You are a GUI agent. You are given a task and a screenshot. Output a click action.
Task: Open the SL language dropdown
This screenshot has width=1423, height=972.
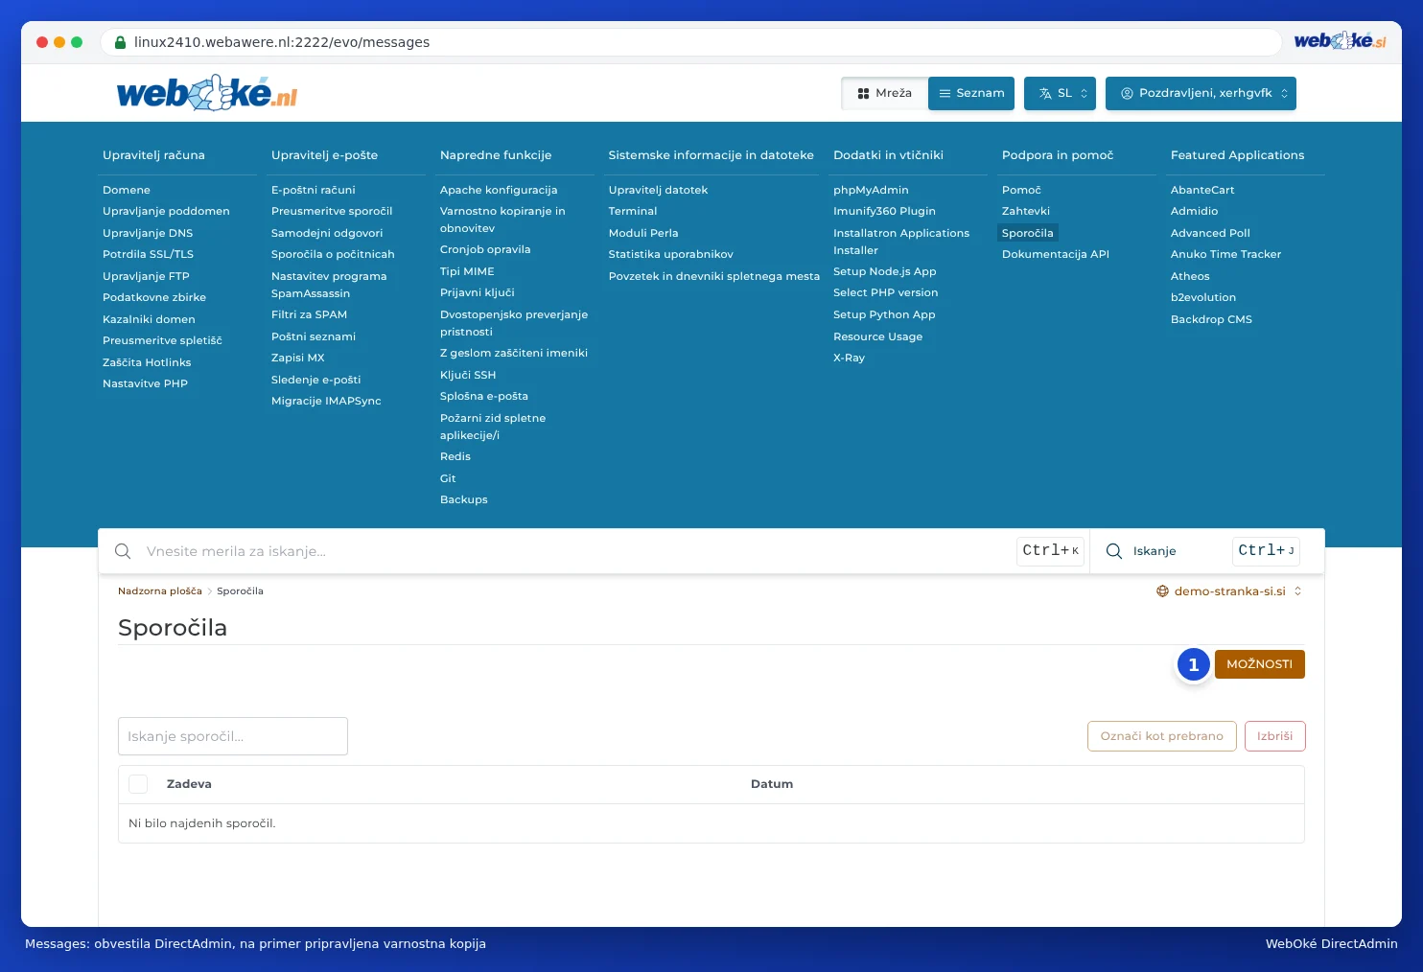(1060, 93)
